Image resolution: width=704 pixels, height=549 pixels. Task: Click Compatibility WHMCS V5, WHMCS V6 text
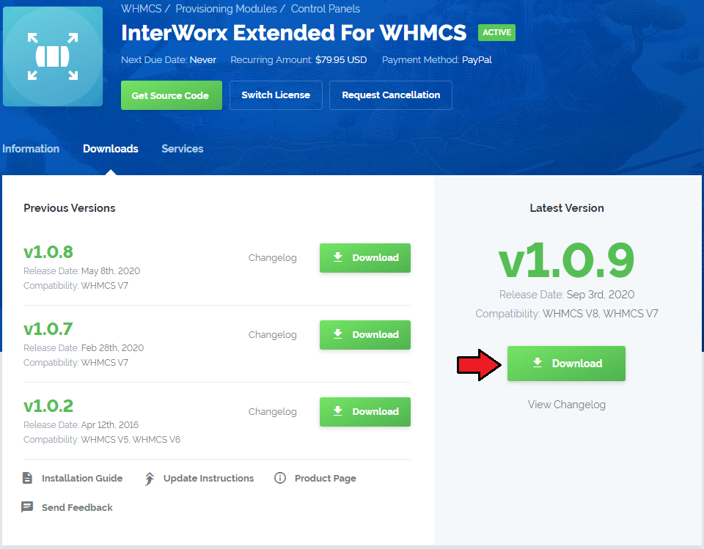click(x=102, y=440)
